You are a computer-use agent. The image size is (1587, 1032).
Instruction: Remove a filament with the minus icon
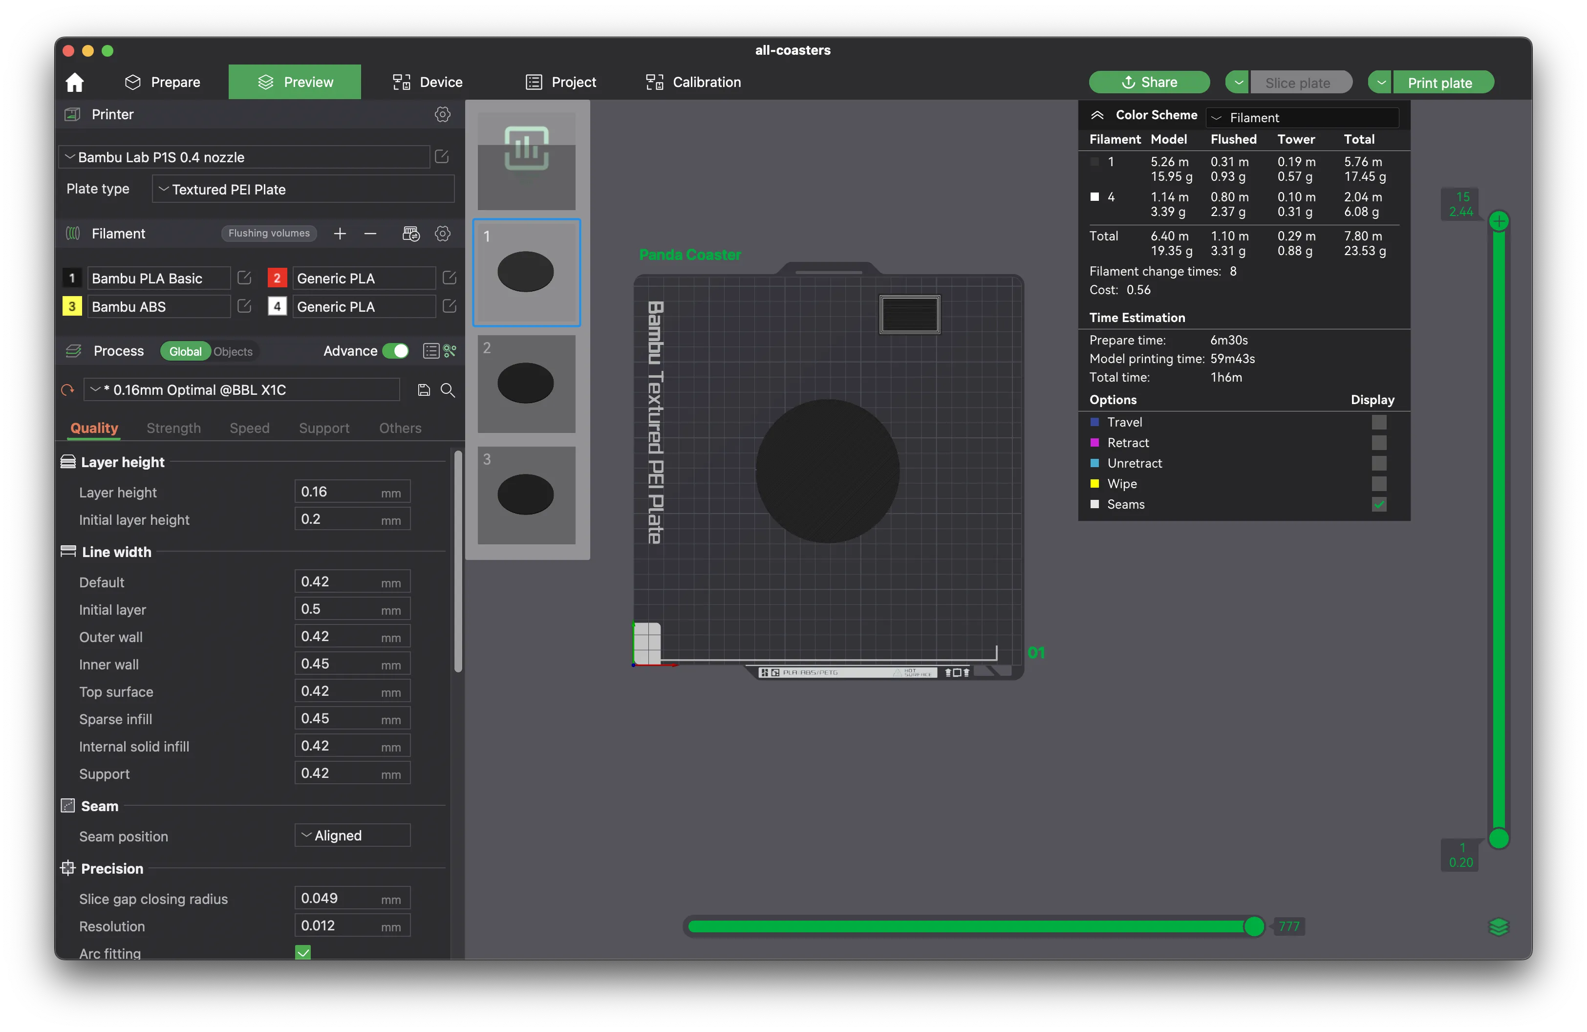370,234
